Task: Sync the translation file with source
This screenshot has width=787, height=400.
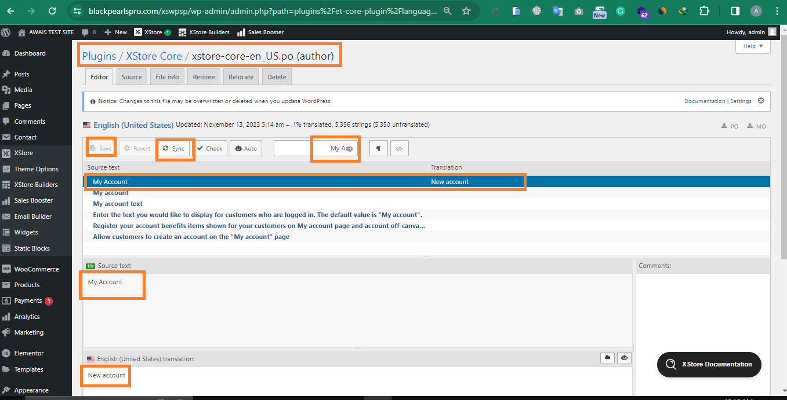Action: 174,148
